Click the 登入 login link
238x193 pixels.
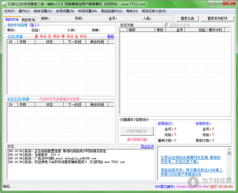tap(34, 25)
